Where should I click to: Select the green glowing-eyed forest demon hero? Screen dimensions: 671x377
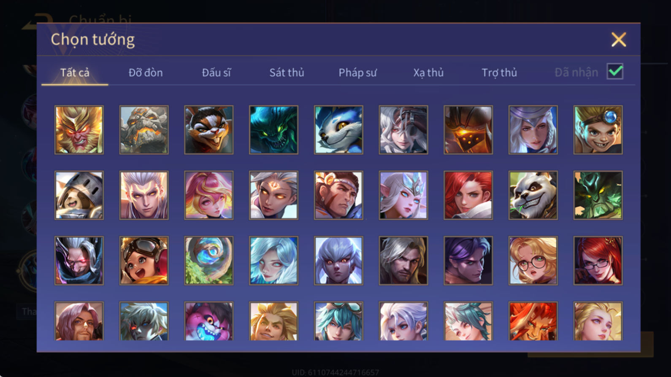598,195
